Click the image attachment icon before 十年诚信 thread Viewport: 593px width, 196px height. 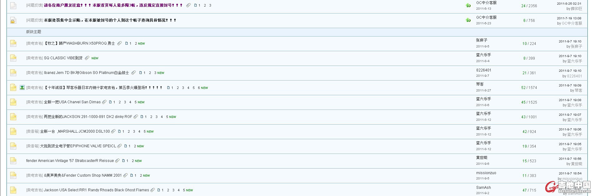click(22, 87)
